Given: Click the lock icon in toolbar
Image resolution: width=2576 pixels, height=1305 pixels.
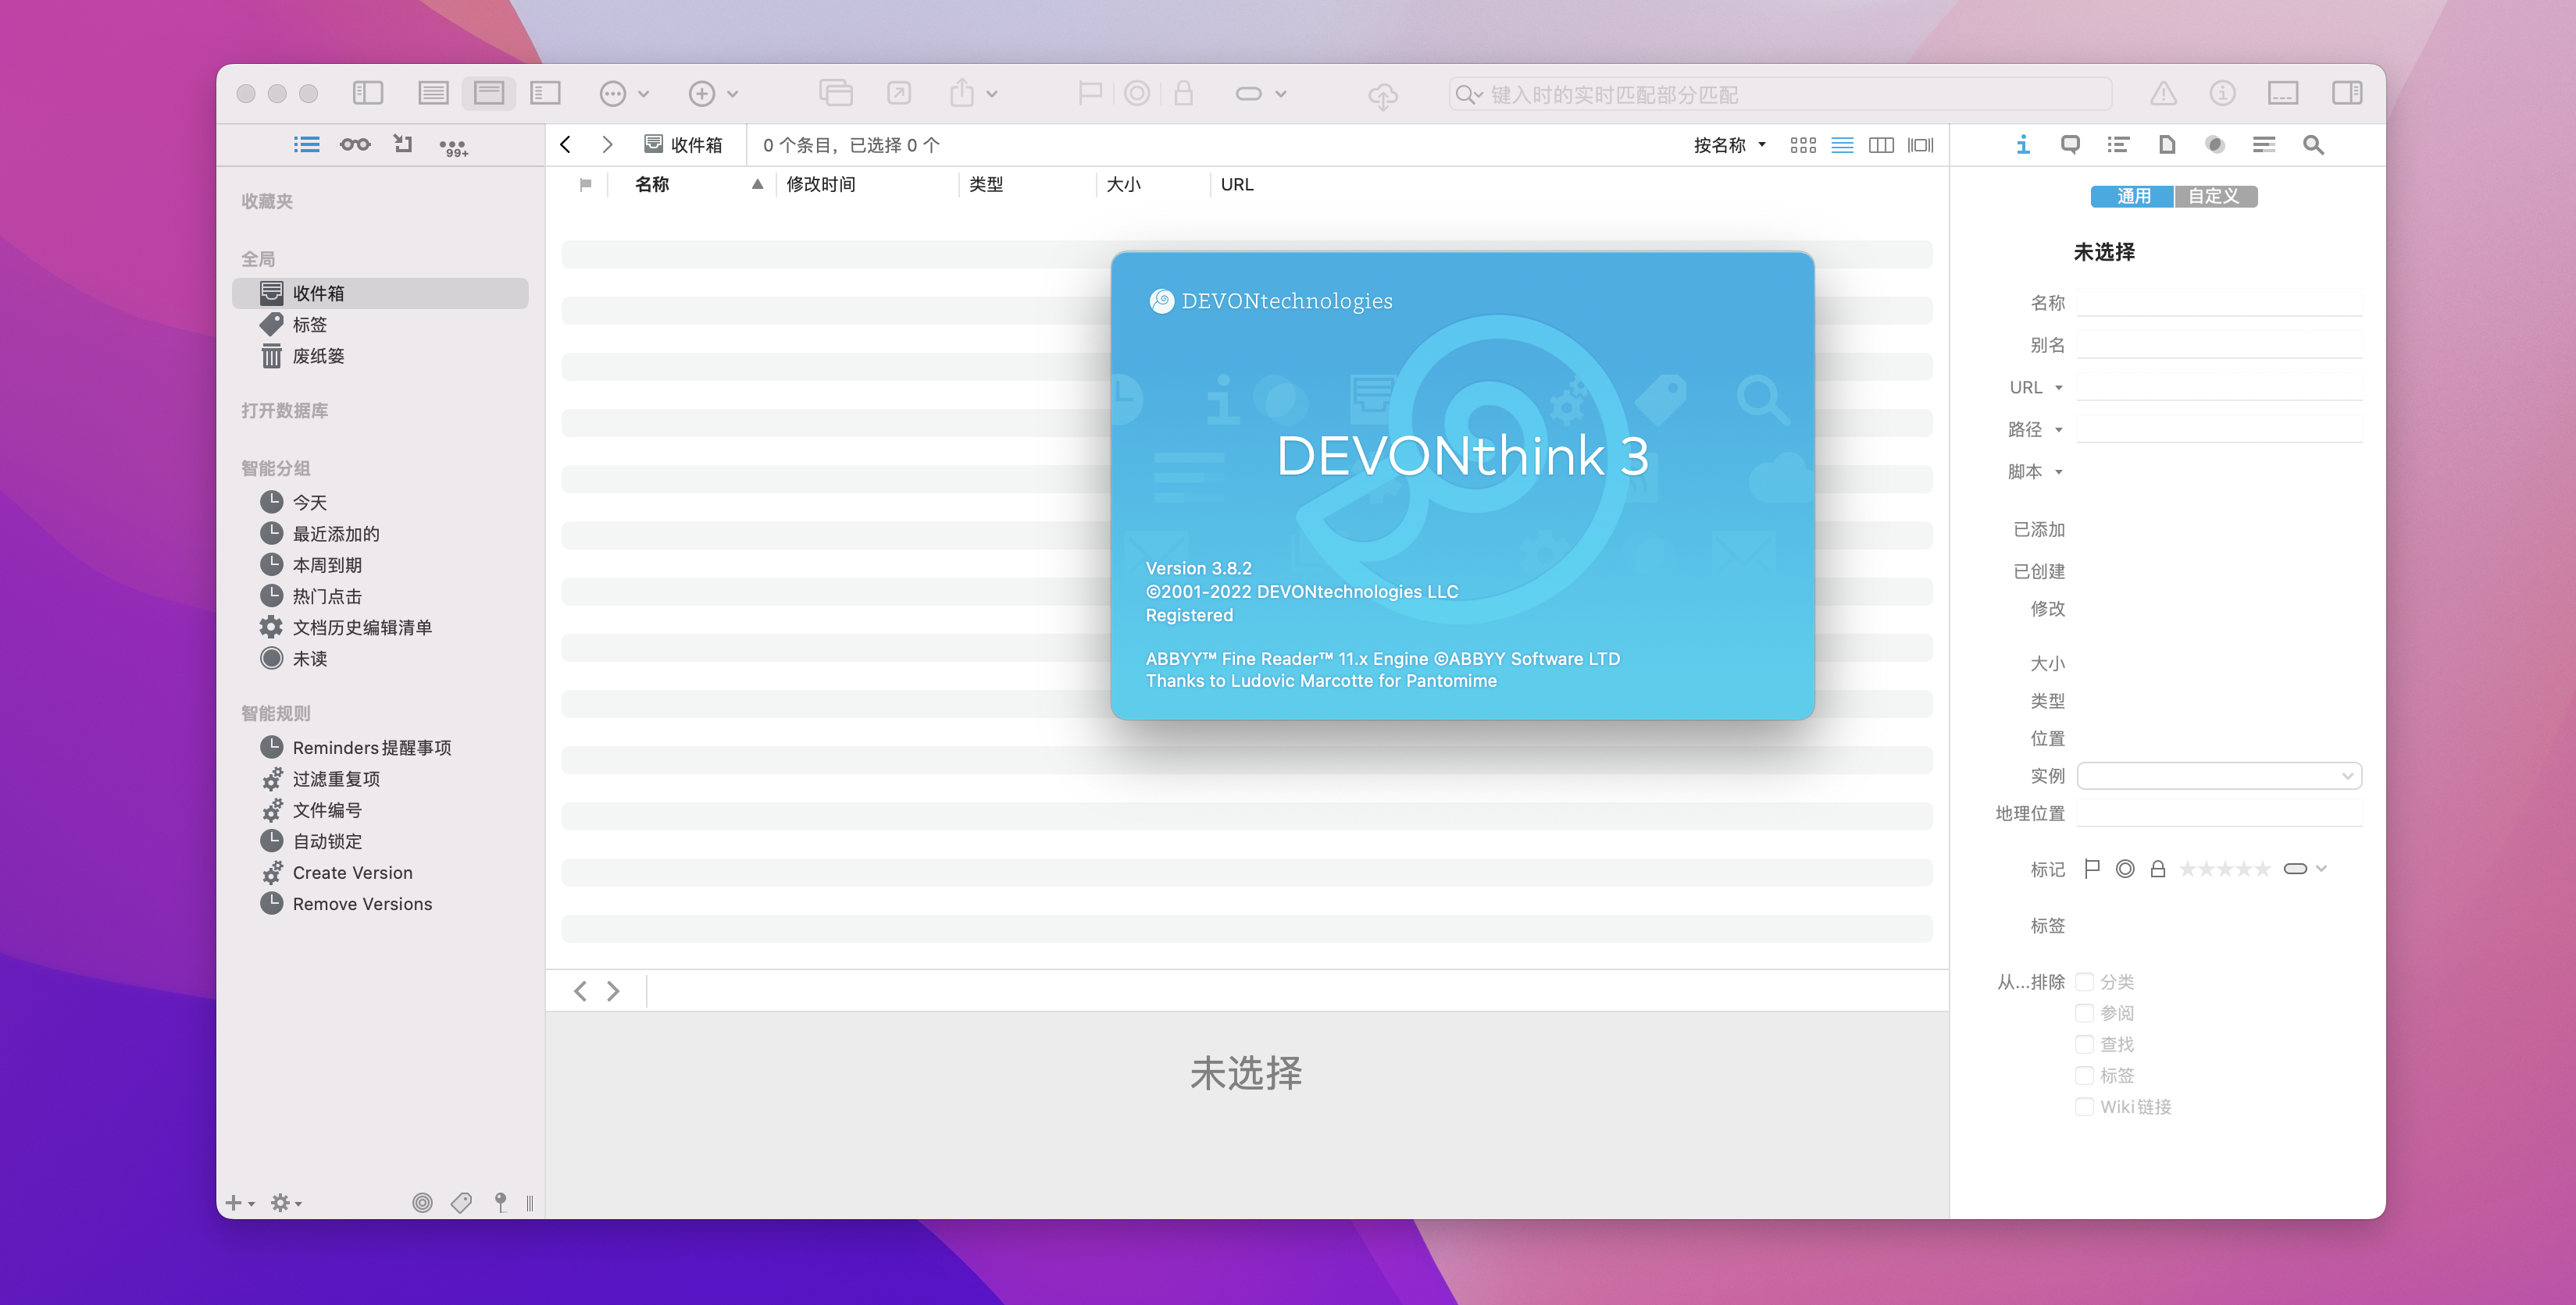Looking at the screenshot, I should (x=1183, y=94).
